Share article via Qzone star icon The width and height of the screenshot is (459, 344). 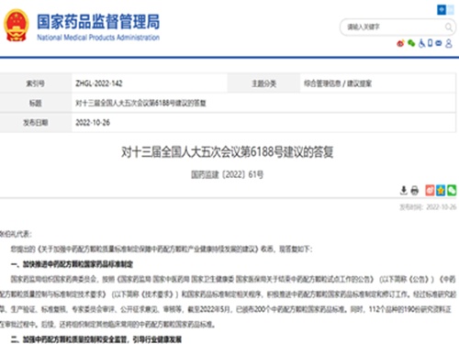[441, 190]
